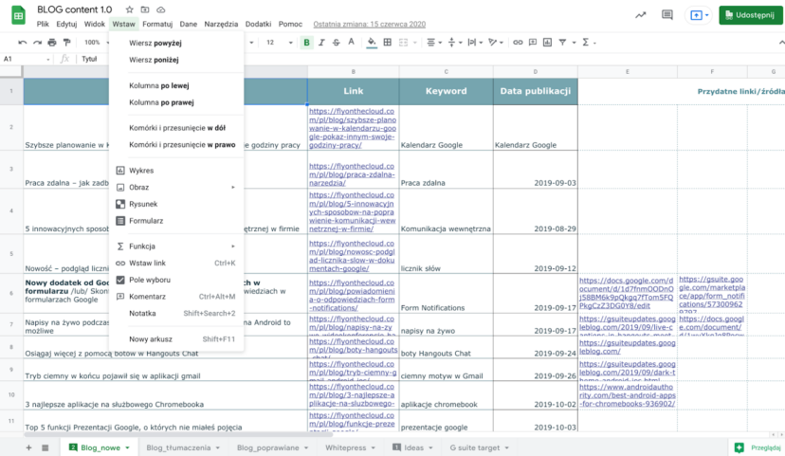Choose Rysunek from the menu
This screenshot has width=785, height=456.
coord(176,204)
